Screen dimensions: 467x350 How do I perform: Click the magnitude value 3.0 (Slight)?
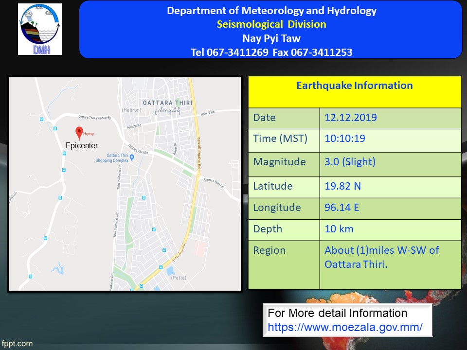[x=350, y=162]
